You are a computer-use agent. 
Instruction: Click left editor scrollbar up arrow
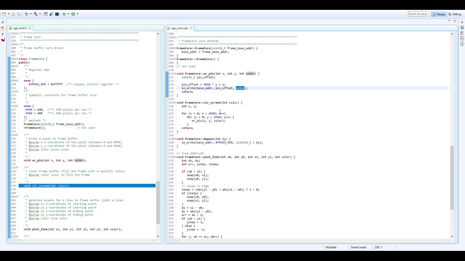coord(158,34)
